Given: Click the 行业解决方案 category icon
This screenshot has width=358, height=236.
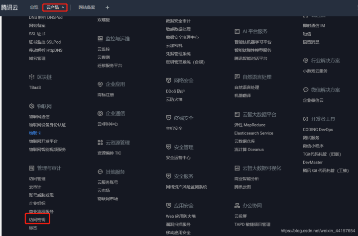Looking at the screenshot, I should pyautogui.click(x=306, y=61).
